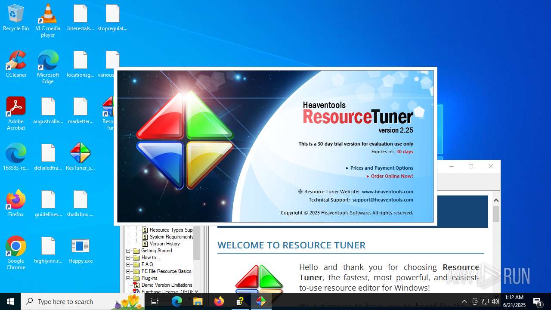The height and width of the screenshot is (310, 551).
Task: Select the highlyinn.r... file on desktop
Action: (48, 251)
